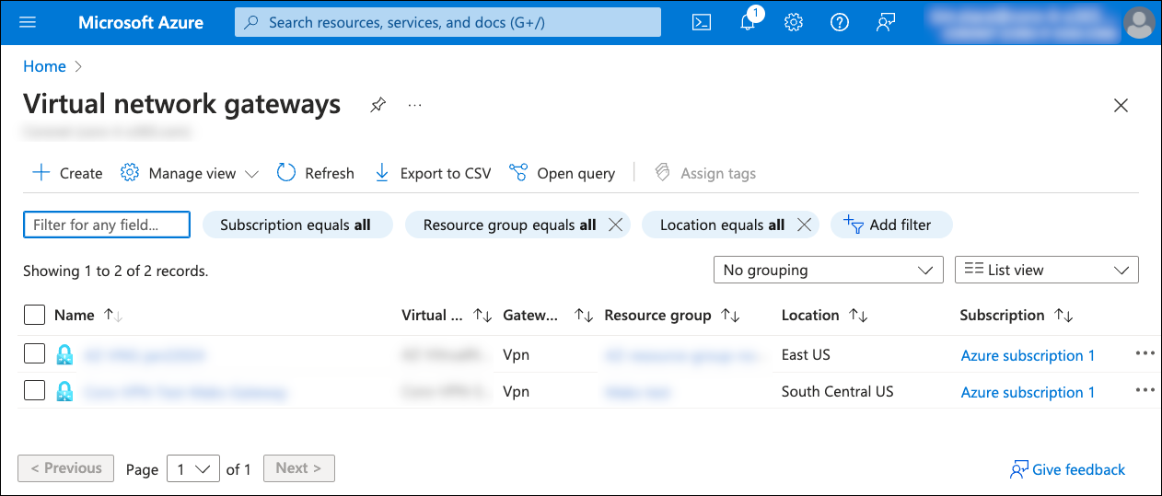Open Azure subscription 1 link for East US row
This screenshot has height=496, width=1162.
click(x=1028, y=355)
